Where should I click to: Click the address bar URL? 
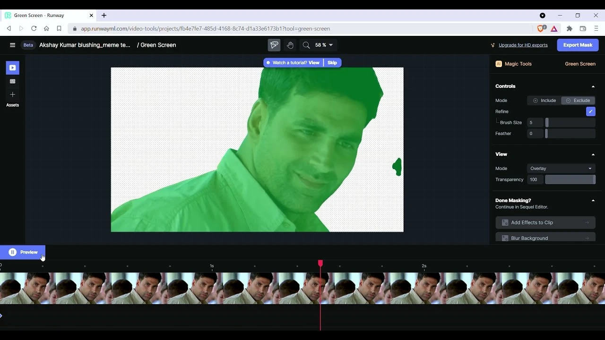(206, 29)
